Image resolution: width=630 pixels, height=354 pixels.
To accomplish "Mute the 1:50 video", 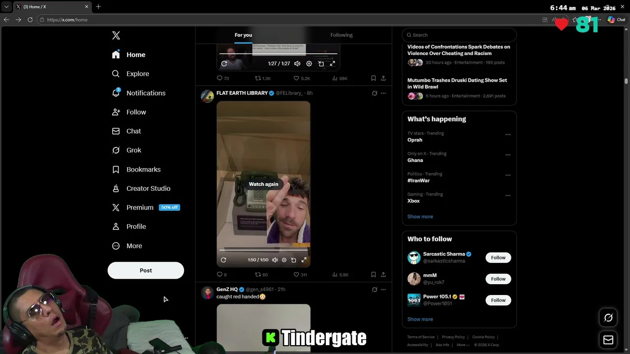I will pyautogui.click(x=275, y=260).
